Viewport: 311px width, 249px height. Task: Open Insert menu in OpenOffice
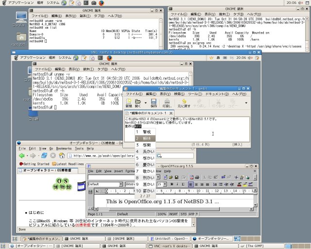point(119,171)
